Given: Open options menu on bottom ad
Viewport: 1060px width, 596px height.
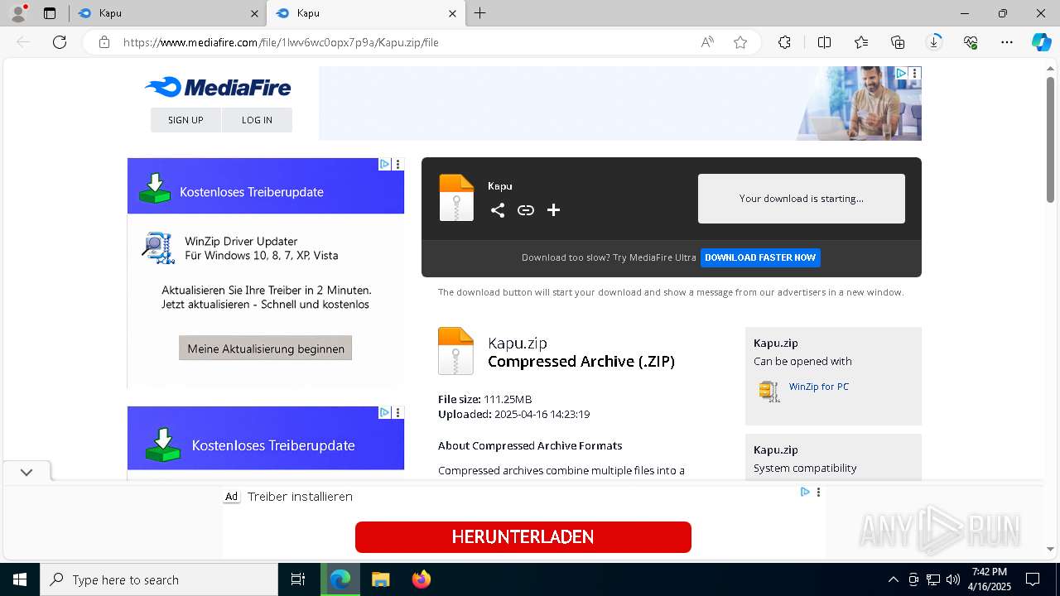Looking at the screenshot, I should (x=818, y=492).
